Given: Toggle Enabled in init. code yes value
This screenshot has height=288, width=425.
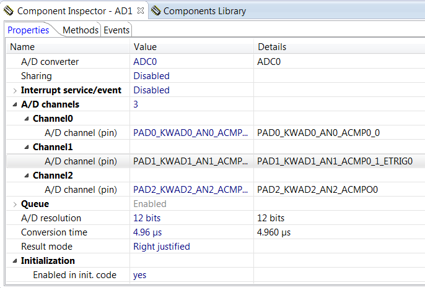Looking at the screenshot, I should [140, 275].
